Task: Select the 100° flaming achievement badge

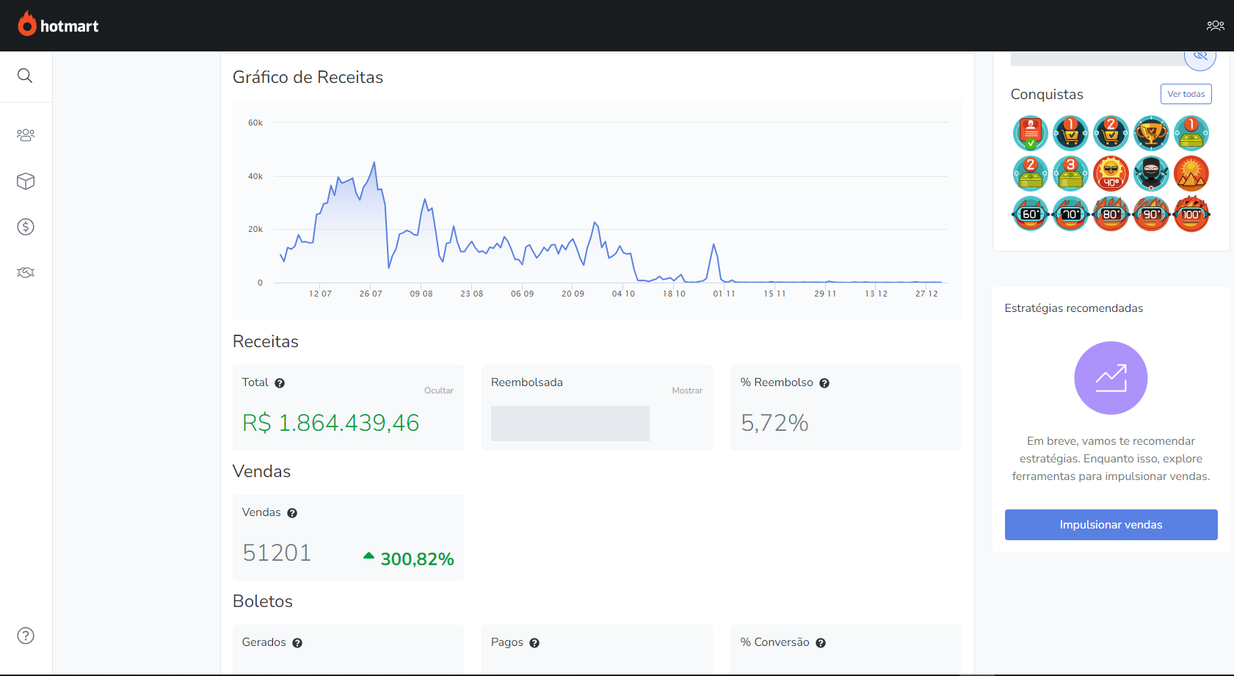Action: [1191, 214]
